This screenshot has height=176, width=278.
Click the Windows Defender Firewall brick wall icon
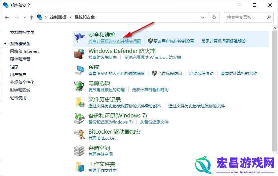coord(79,54)
